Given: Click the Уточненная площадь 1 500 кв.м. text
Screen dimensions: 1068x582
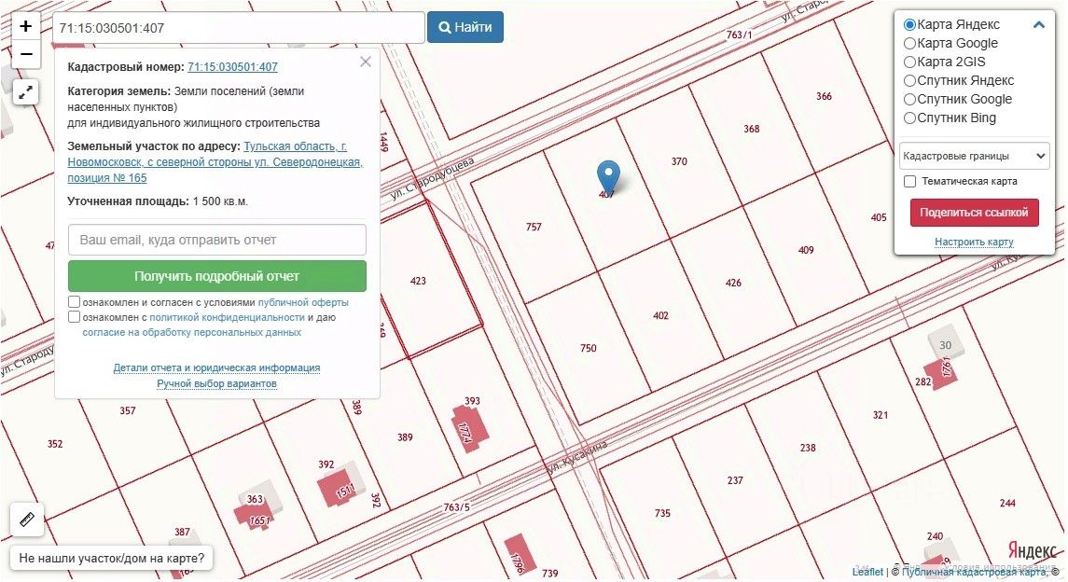Looking at the screenshot, I should (158, 201).
